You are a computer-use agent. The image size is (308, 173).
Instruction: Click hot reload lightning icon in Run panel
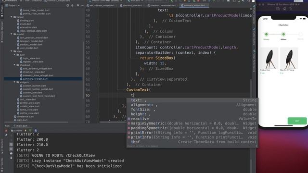tap(26, 130)
